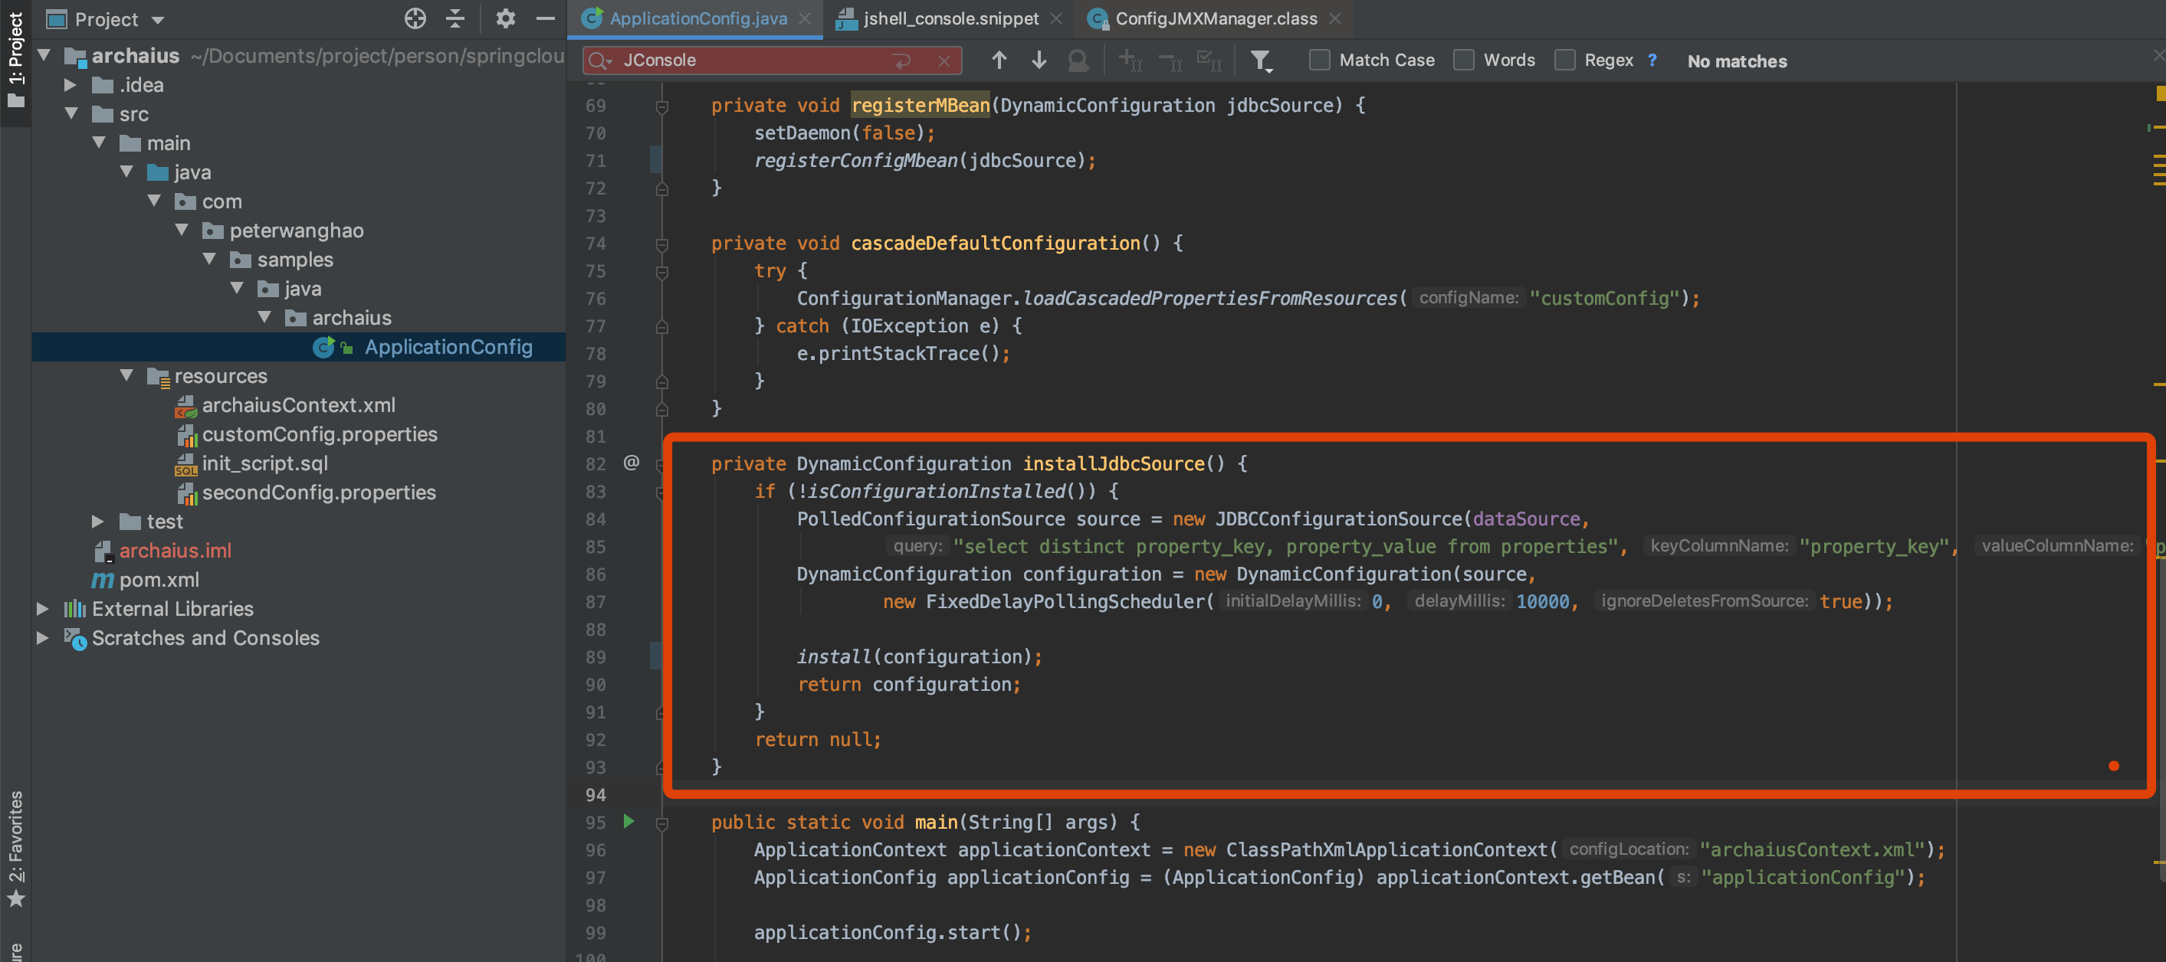This screenshot has width=2166, height=962.
Task: Enable the Words checkbox
Action: 1464,61
